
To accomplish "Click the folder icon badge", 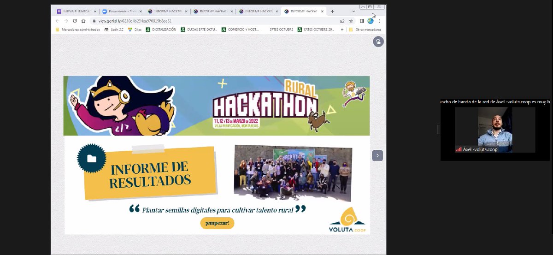I will point(91,158).
